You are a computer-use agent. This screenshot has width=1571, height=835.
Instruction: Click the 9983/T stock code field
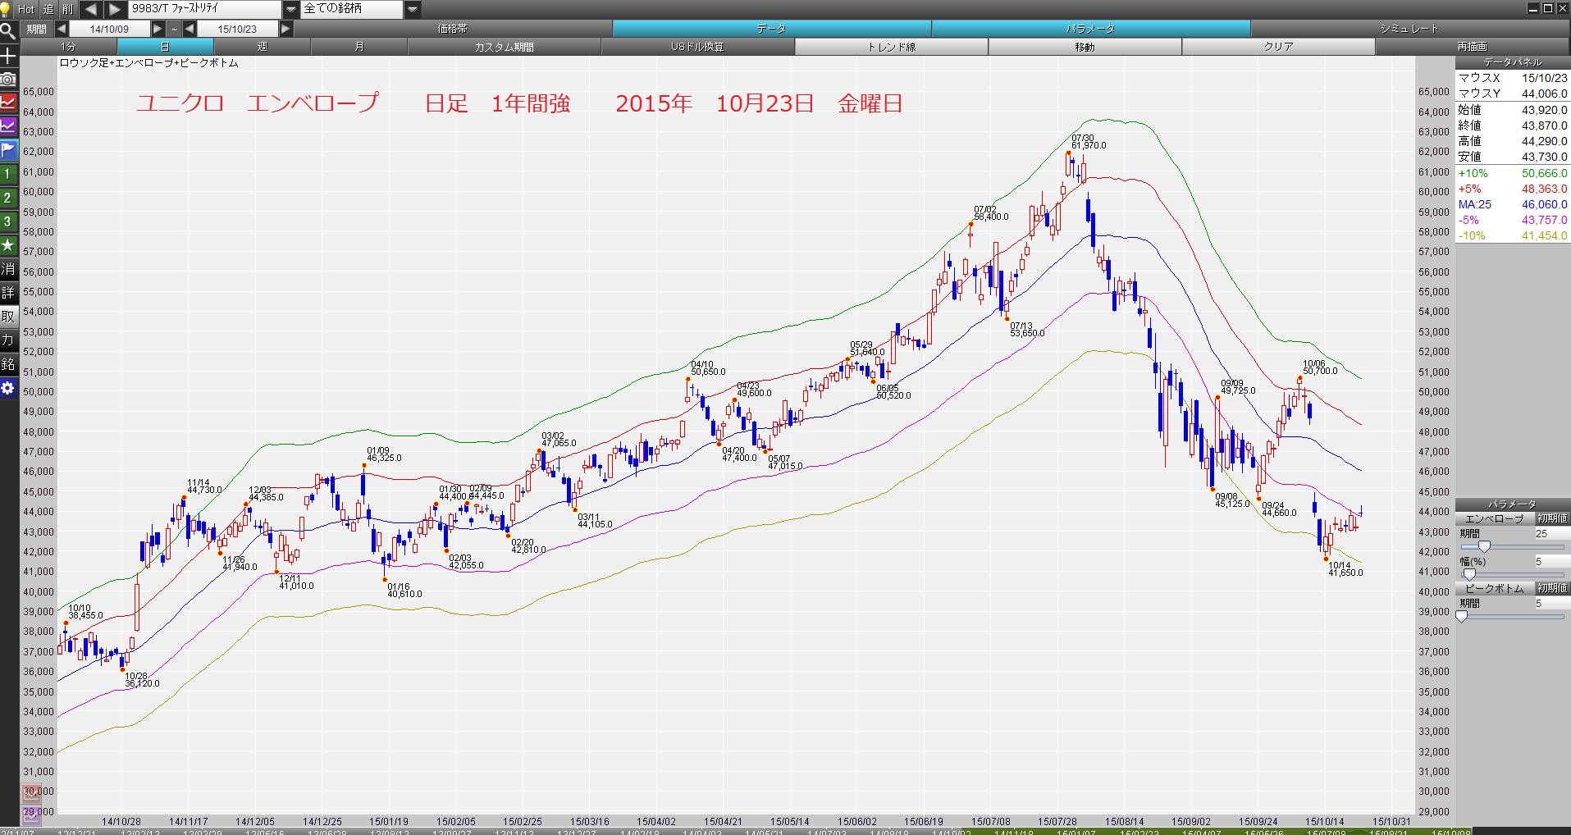coord(205,9)
